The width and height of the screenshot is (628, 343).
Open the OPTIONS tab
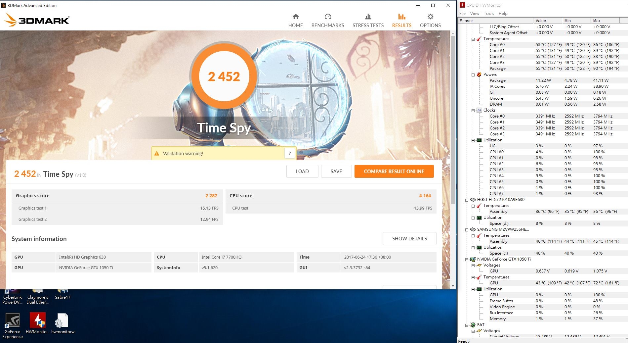pyautogui.click(x=430, y=21)
